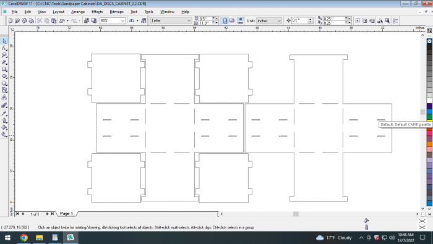Image resolution: width=433 pixels, height=244 pixels.
Task: Toggle the Snap to Grid button
Action: click(358, 20)
